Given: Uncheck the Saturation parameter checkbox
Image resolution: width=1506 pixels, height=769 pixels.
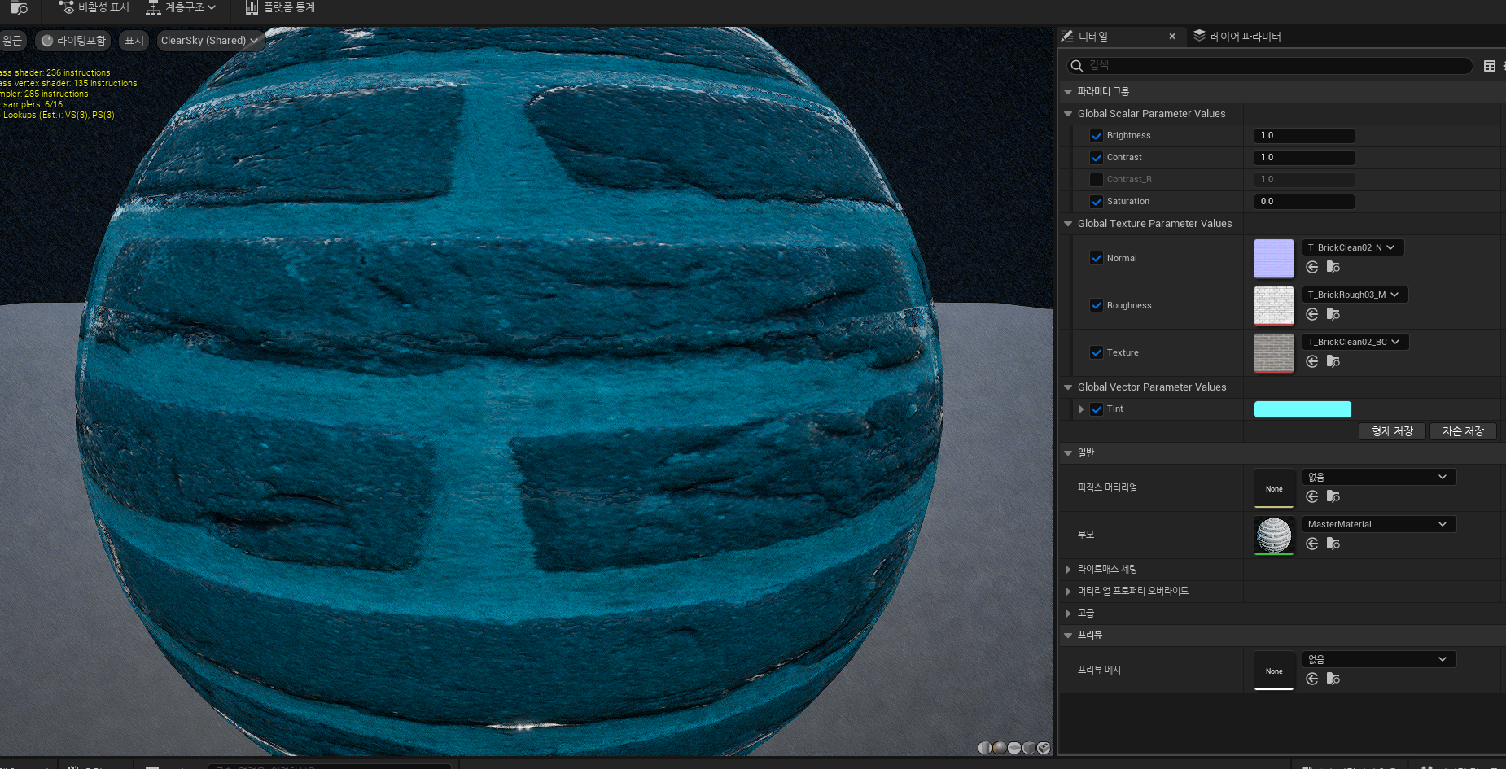Looking at the screenshot, I should 1097,202.
